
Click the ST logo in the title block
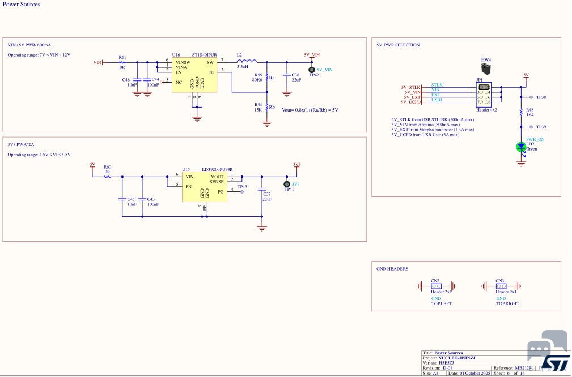[556, 362]
